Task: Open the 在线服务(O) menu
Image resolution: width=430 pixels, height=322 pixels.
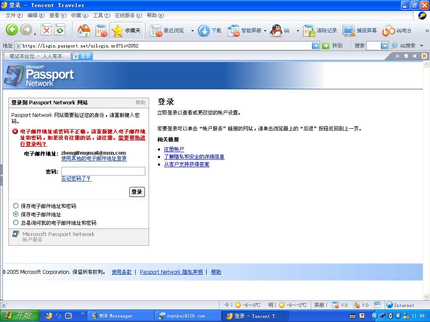Action: [128, 16]
